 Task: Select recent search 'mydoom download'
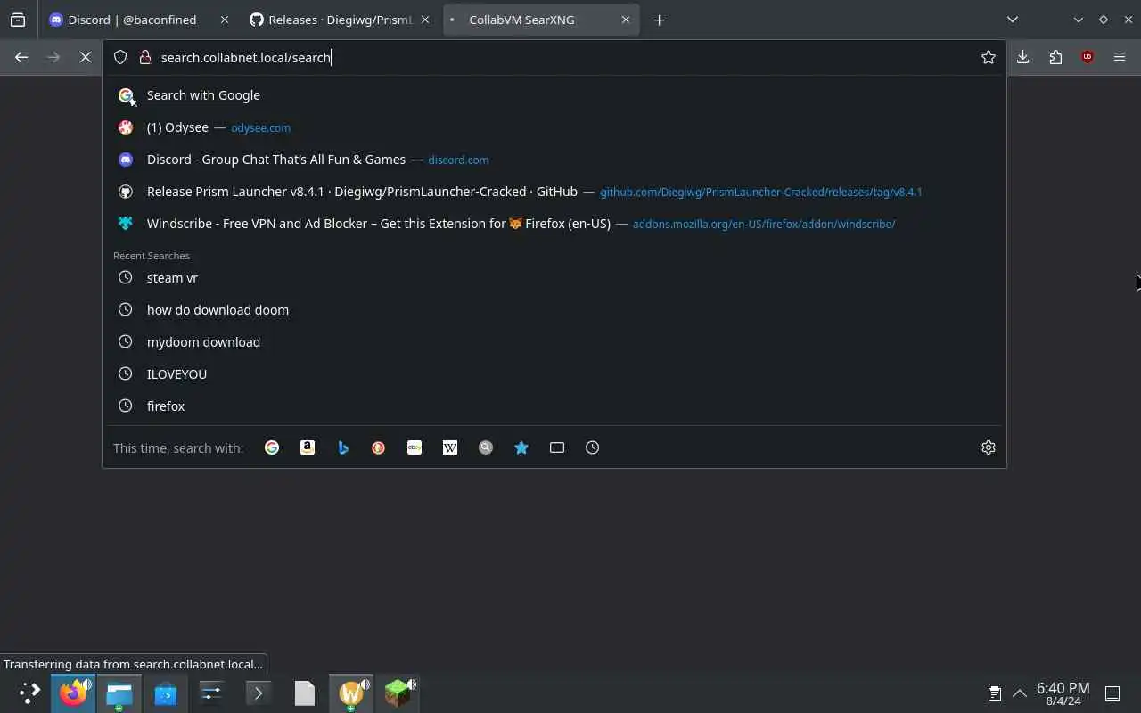click(x=554, y=342)
